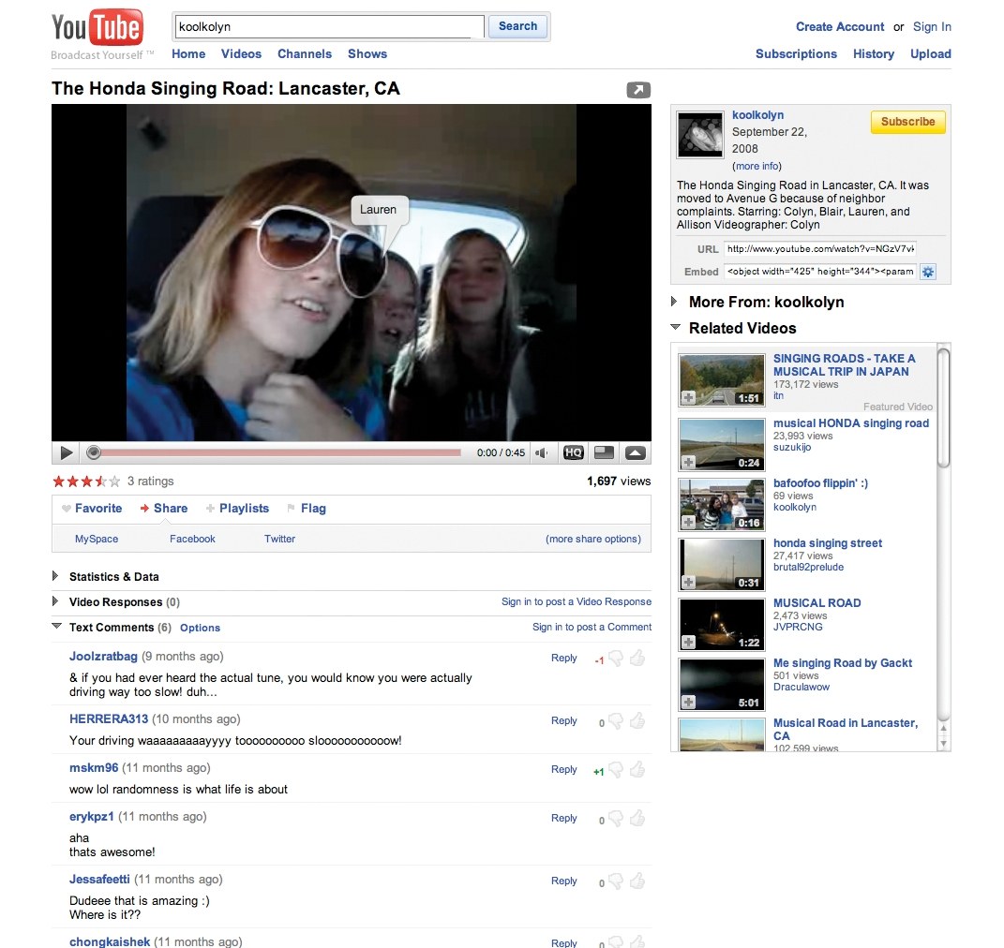Viewport: 1004px width, 948px height.
Task: Open the History page
Action: (x=874, y=53)
